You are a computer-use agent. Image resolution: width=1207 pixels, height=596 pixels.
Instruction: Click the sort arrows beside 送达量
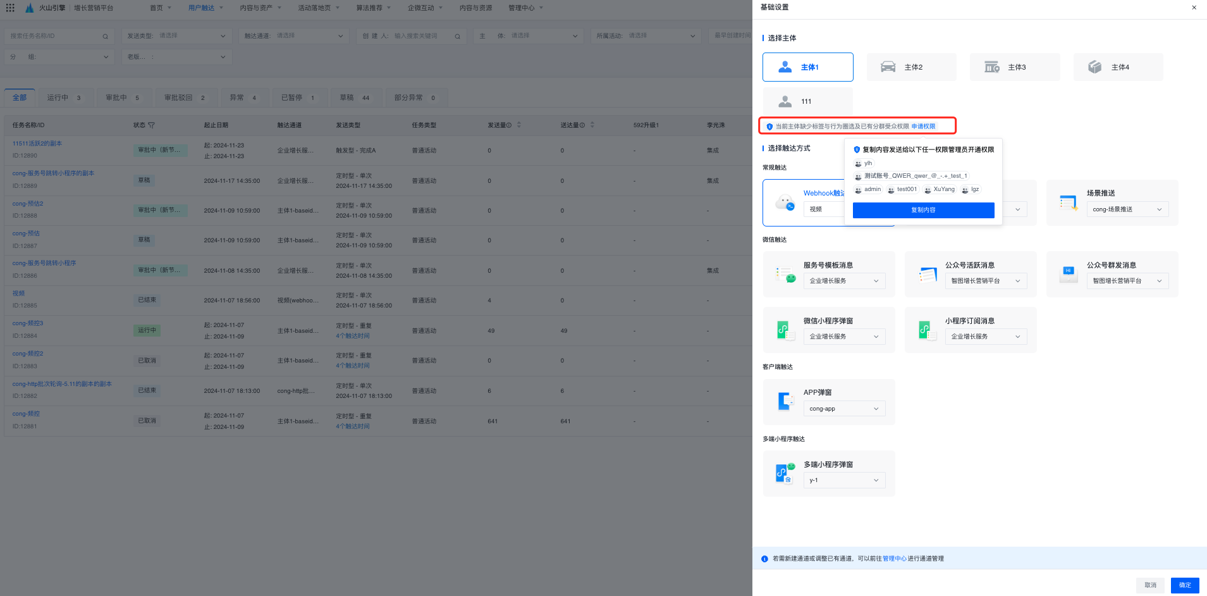point(592,125)
